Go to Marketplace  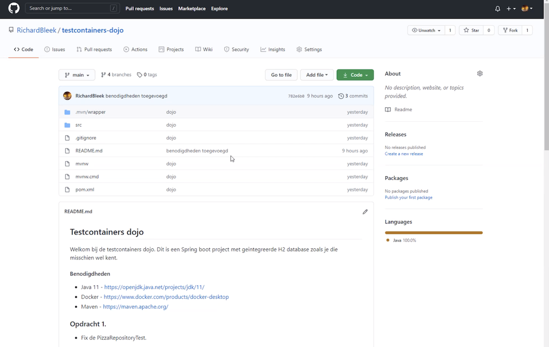pos(192,8)
